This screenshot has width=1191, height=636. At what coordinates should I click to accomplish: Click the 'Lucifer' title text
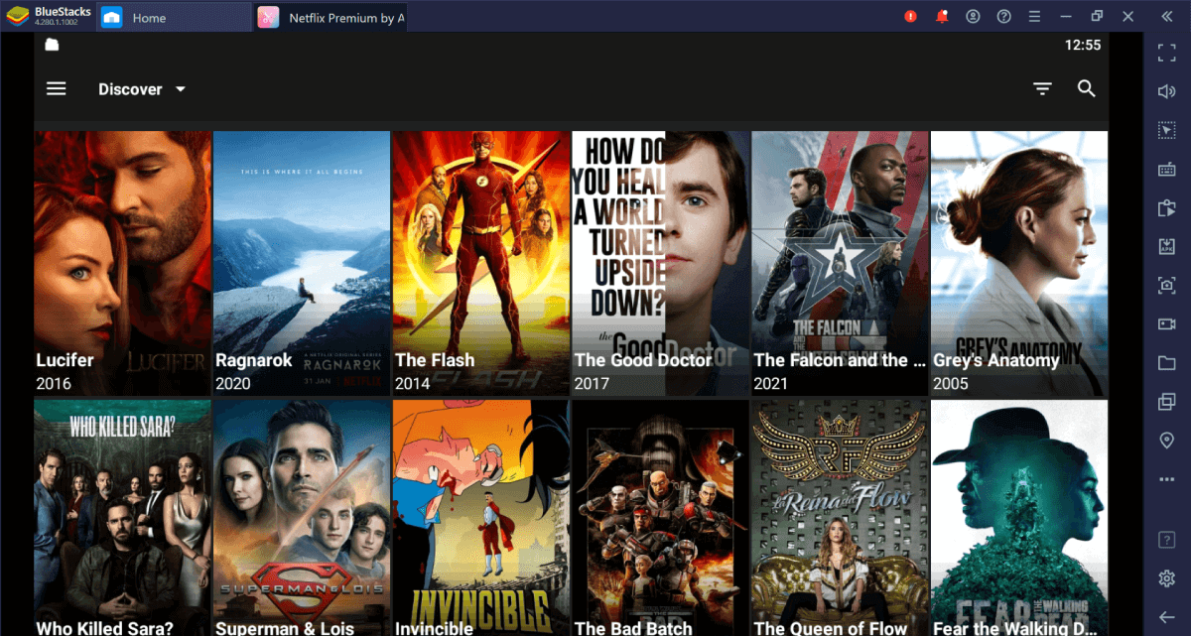[x=66, y=360]
